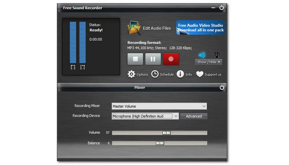Open the Edit Audio Files icon

[x=134, y=28]
